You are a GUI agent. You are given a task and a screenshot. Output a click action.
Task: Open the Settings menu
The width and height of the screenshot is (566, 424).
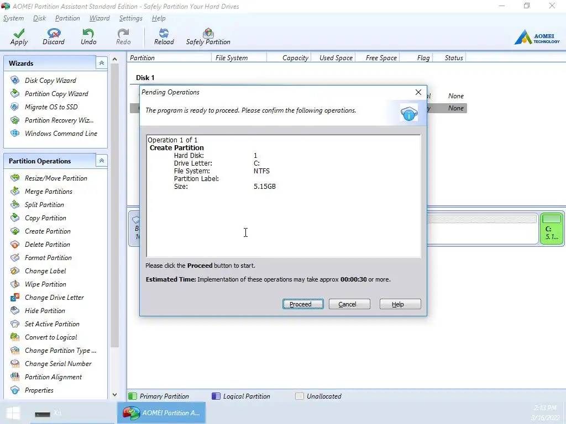pos(130,18)
